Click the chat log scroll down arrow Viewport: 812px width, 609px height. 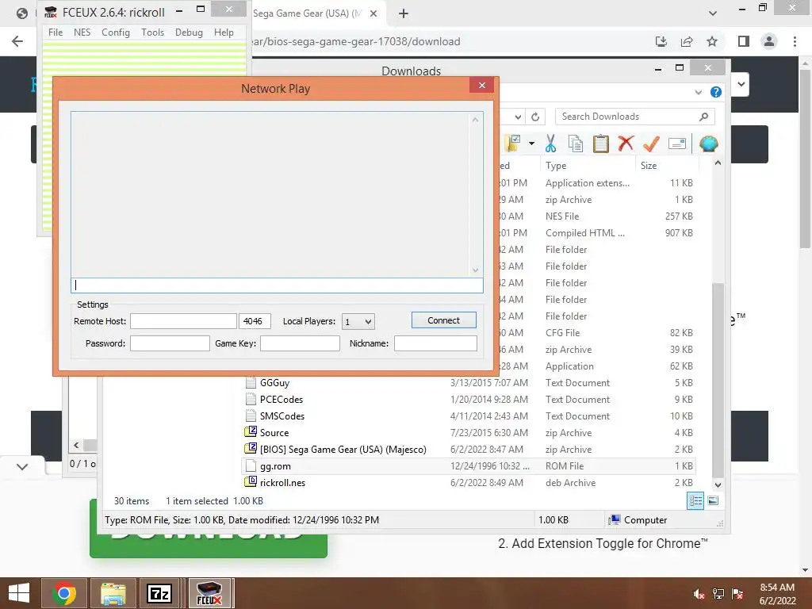coord(476,270)
